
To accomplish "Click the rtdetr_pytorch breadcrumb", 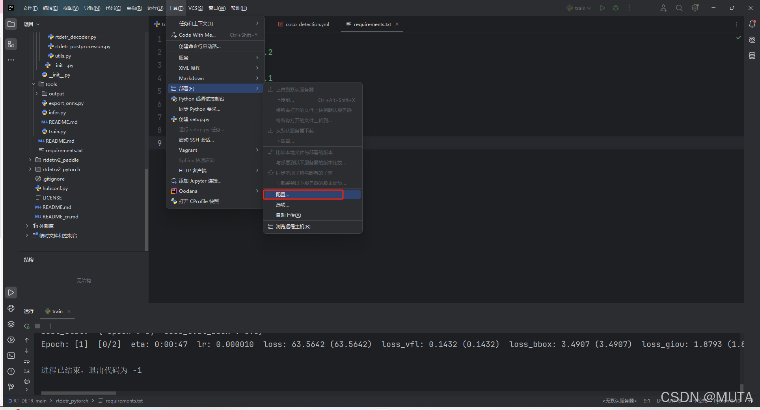I will 72,401.
